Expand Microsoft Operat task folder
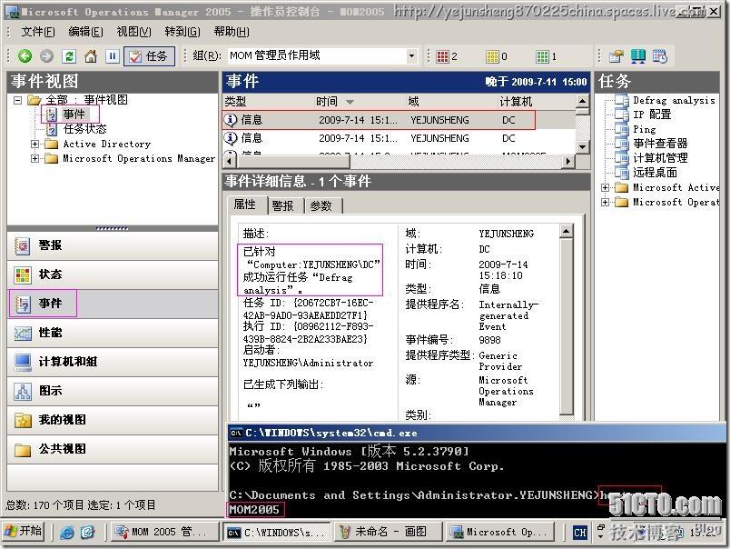The height and width of the screenshot is (549, 730). (x=605, y=203)
